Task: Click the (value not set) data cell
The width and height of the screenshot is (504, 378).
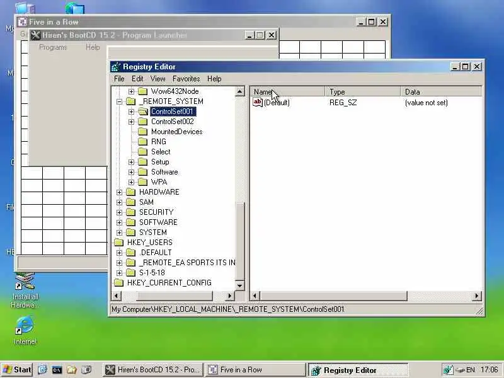Action: 427,103
